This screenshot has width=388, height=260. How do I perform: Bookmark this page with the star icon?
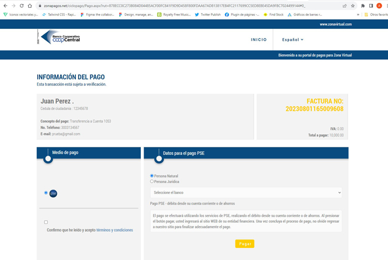click(353, 6)
